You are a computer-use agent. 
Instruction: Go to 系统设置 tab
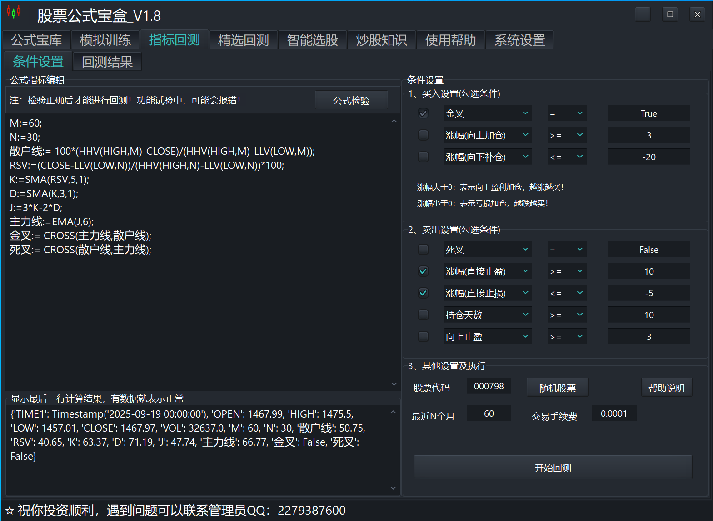[519, 40]
